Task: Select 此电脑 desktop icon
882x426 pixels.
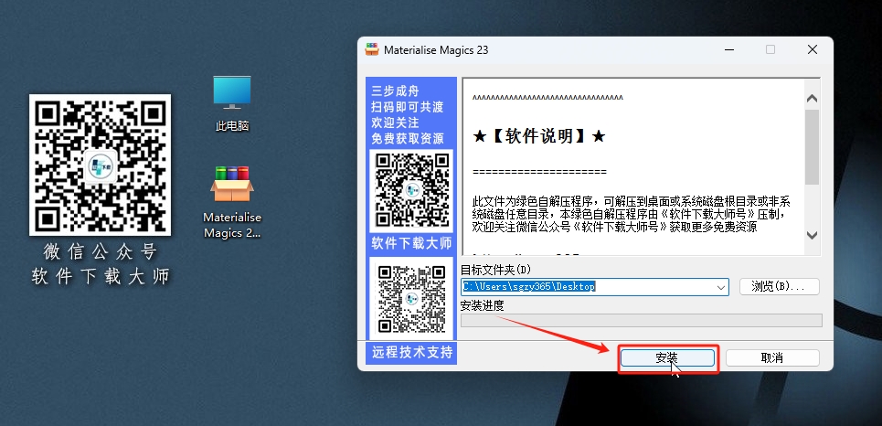Action: click(x=232, y=103)
